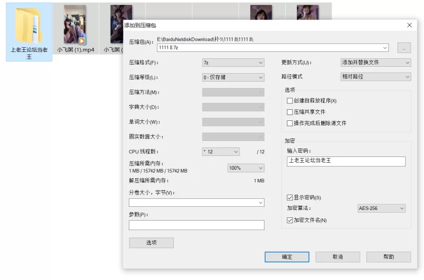Open the 更新方式 dropdown
The height and width of the screenshot is (280, 424).
click(x=376, y=63)
